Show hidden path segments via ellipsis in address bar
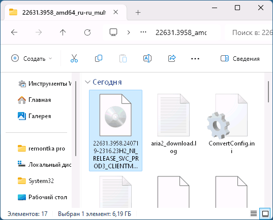The image size is (273, 220). (x=143, y=32)
